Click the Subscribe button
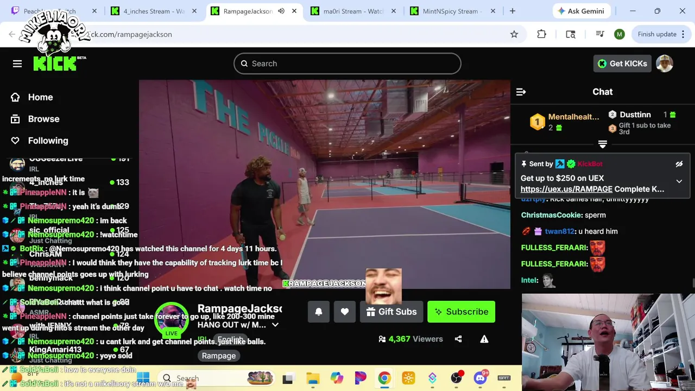This screenshot has width=695, height=391. point(461,312)
